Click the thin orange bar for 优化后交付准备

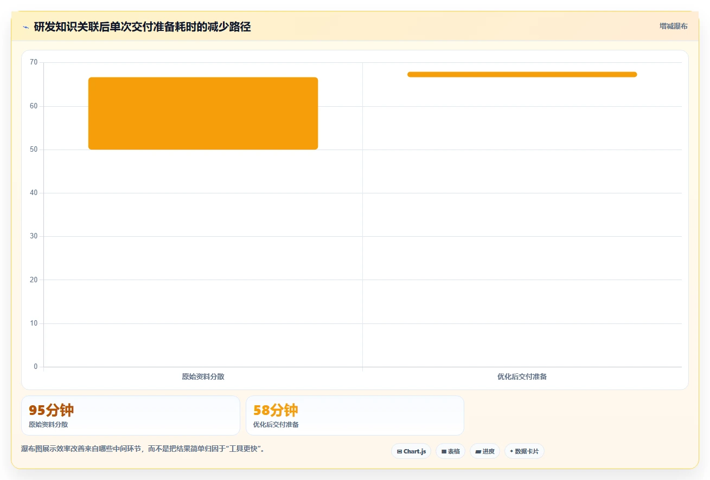point(522,75)
